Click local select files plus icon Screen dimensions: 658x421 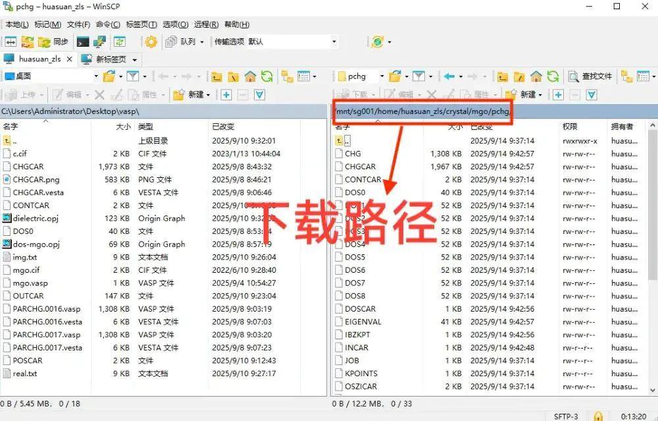[x=226, y=94]
